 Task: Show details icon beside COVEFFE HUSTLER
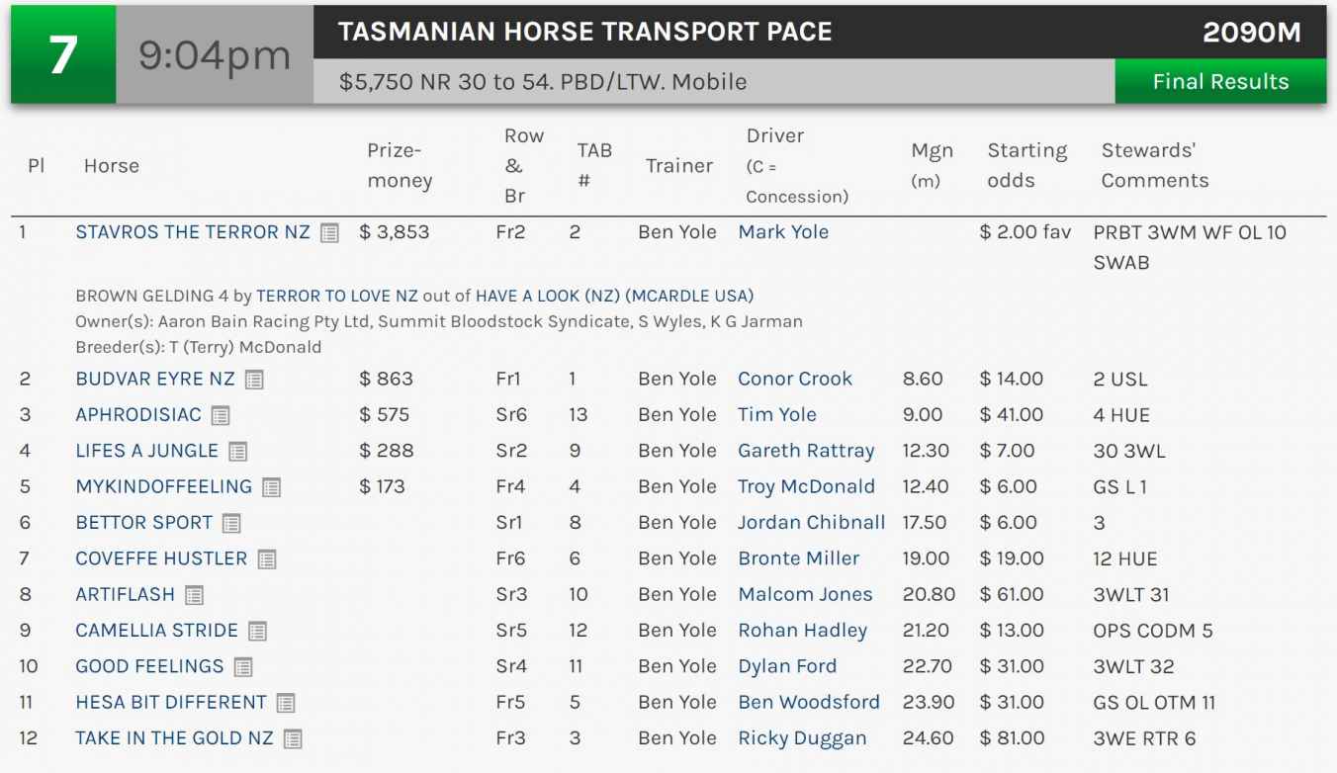click(267, 559)
